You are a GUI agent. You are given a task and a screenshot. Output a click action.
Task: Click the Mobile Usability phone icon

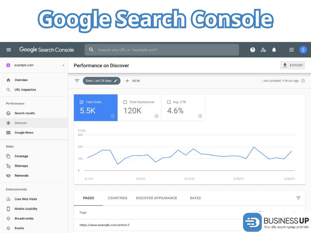[x=8, y=209]
